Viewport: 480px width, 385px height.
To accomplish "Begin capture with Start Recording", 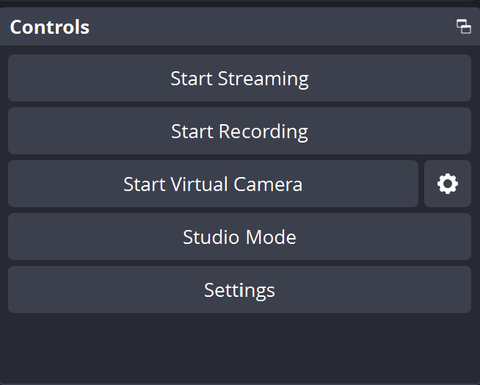I will [x=239, y=131].
